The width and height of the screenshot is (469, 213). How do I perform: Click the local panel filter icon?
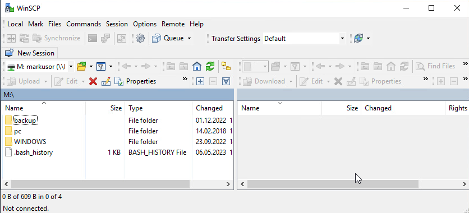pyautogui.click(x=101, y=66)
